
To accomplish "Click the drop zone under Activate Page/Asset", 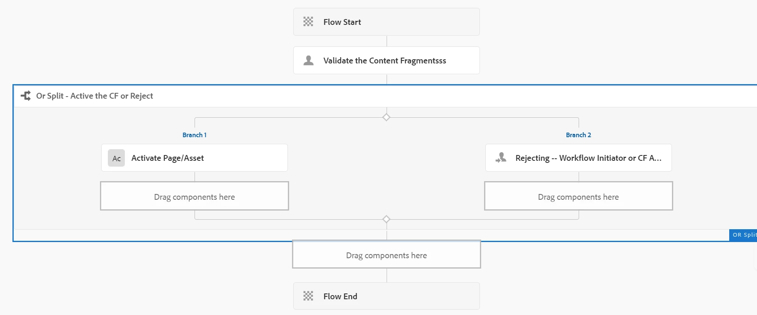I will tap(195, 196).
